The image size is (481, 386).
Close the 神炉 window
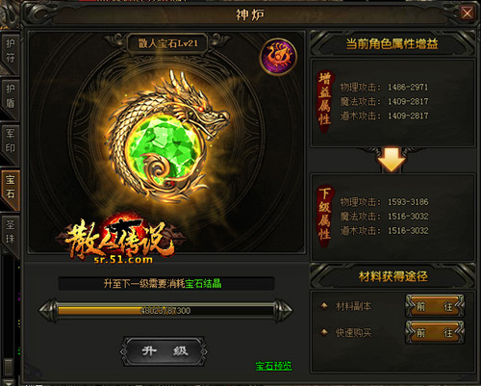pos(467,13)
